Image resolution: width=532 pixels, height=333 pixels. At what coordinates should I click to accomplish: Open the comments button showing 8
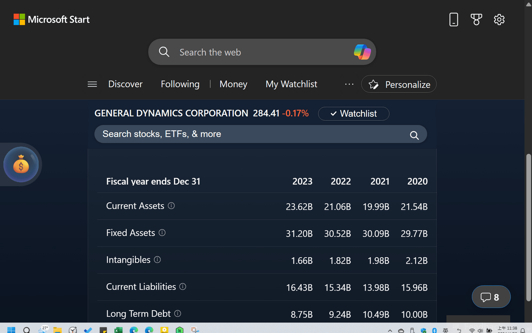click(491, 297)
